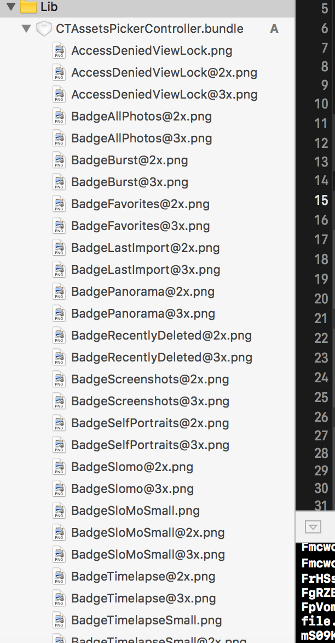Click the CTAssetsPickerController.bundle icon
This screenshot has height=643, width=335.
pos(44,28)
